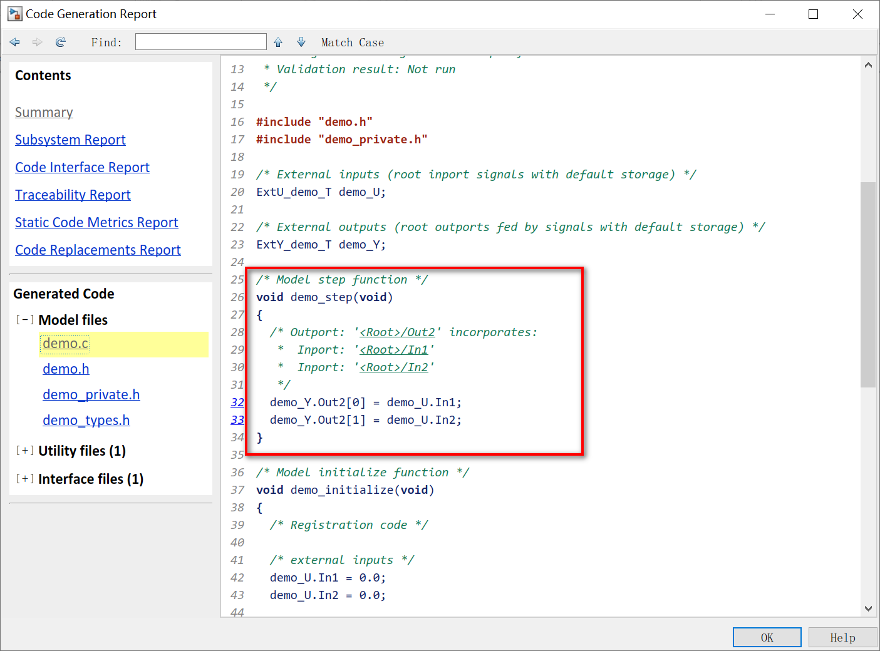Click the vertical scrollbar thumb
880x651 pixels.
pos(868,285)
